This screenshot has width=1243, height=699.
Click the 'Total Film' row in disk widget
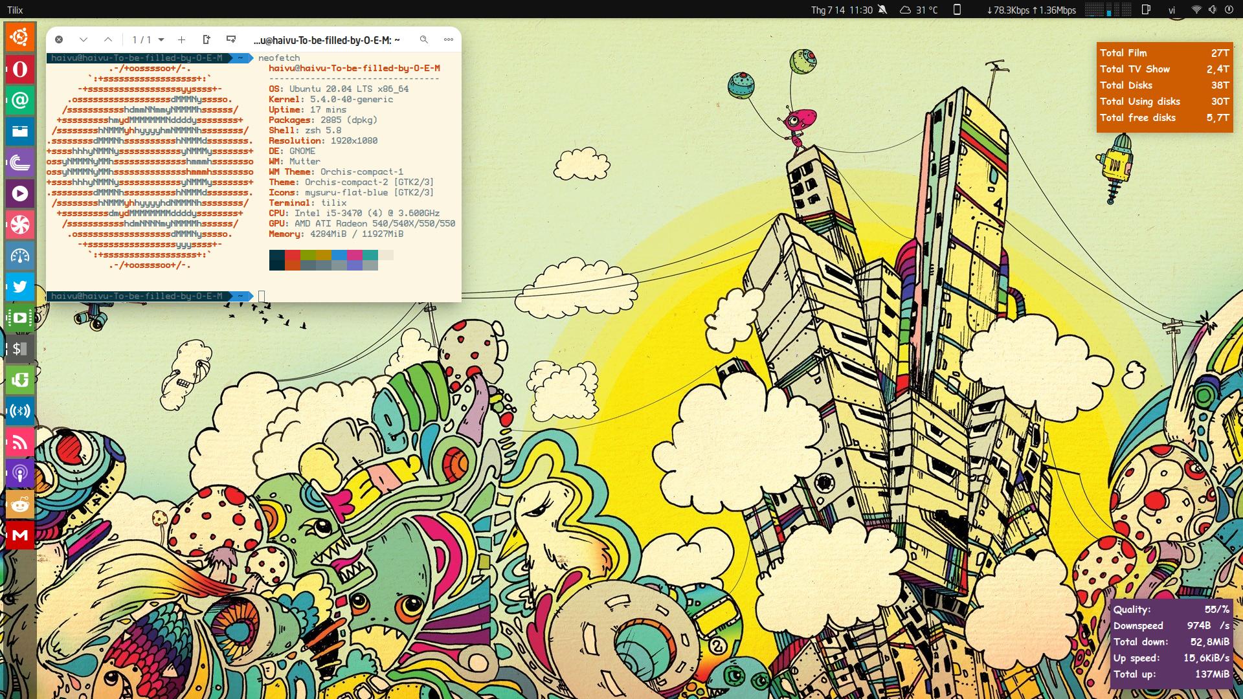pyautogui.click(x=1165, y=53)
